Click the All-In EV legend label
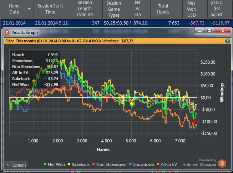 coord(169,164)
